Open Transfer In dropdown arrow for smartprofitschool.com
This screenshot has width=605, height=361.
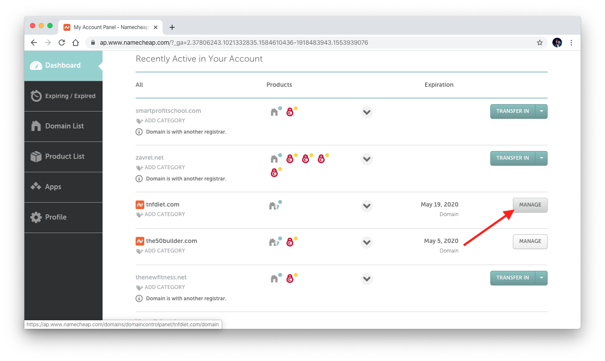(x=542, y=111)
